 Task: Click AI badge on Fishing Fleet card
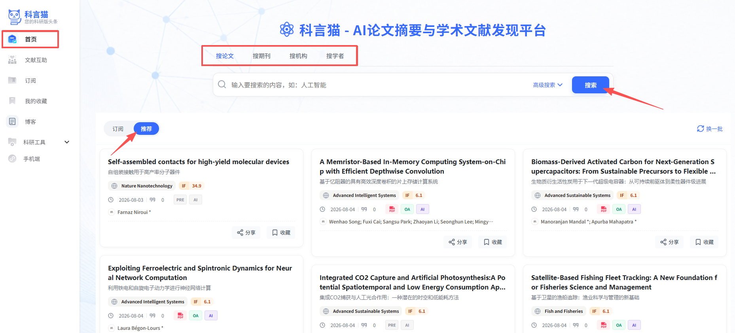634,325
